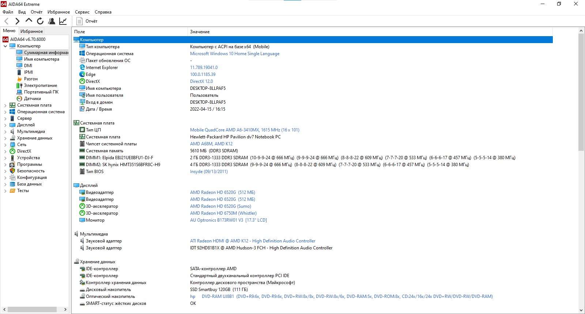Open the DMI tree item
Image resolution: width=585 pixels, height=314 pixels.
[28, 66]
